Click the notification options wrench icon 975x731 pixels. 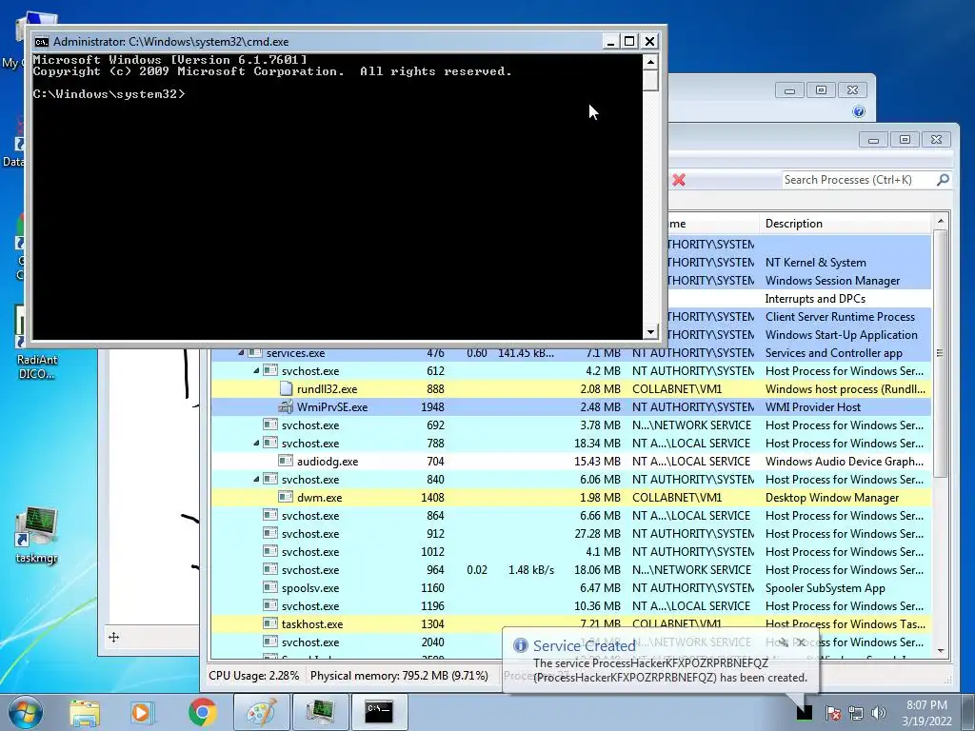[784, 642]
